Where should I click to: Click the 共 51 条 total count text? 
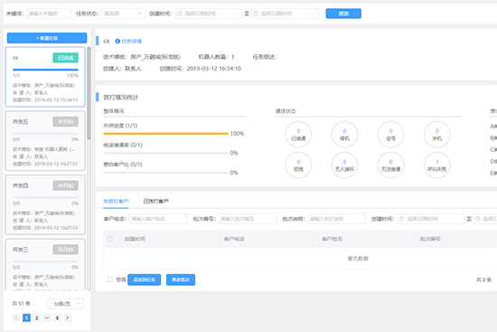[22, 304]
